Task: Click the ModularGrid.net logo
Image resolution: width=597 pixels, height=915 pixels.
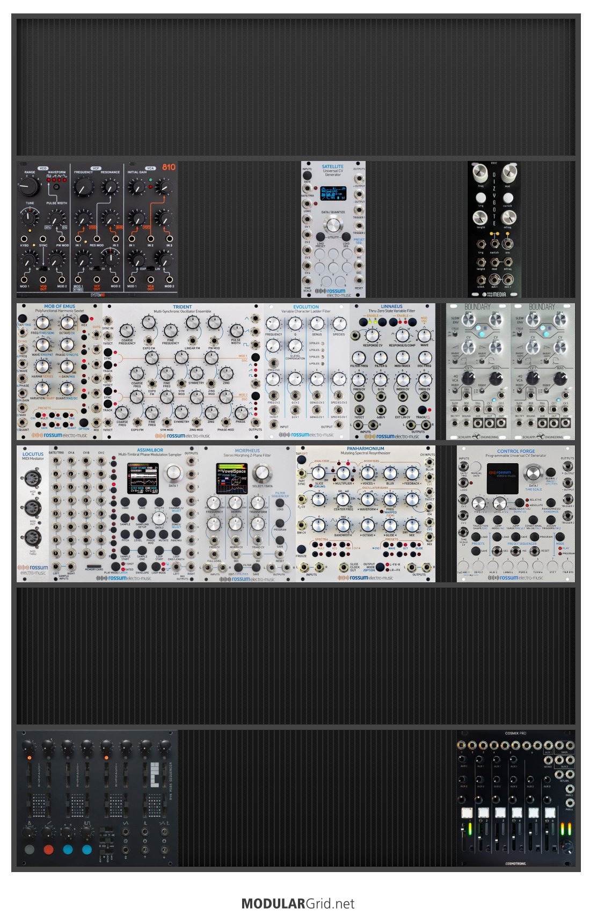Action: click(298, 904)
